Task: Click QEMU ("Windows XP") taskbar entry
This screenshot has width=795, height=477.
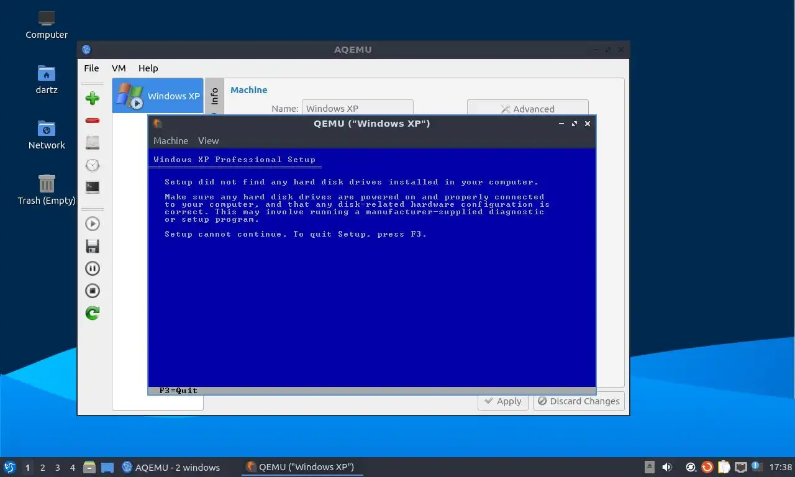Action: point(302,467)
